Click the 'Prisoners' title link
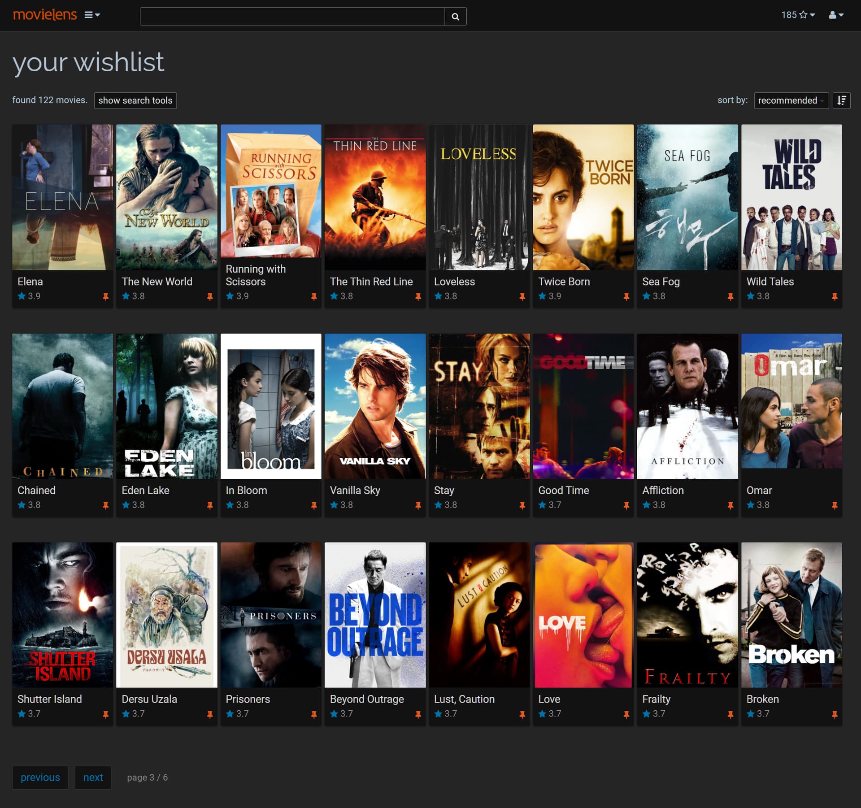This screenshot has height=808, width=861. pyautogui.click(x=248, y=699)
